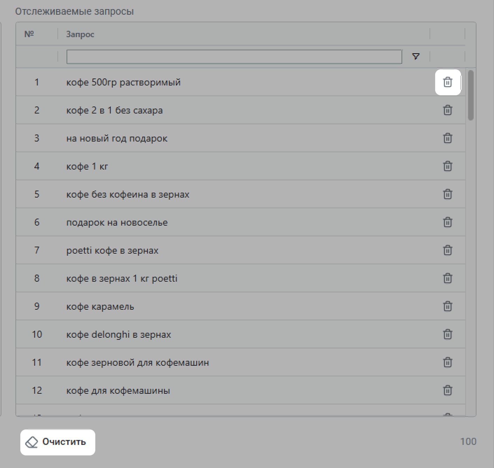This screenshot has width=494, height=468.
Task: Delete query number 8 with trash icon
Action: click(x=447, y=278)
